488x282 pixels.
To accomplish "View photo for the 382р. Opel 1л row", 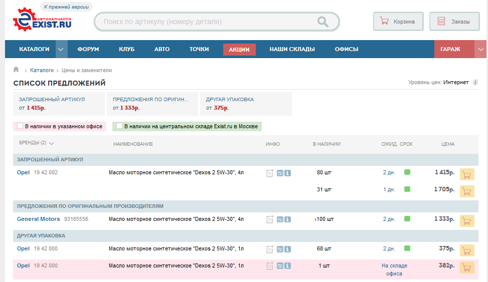I will tap(280, 266).
